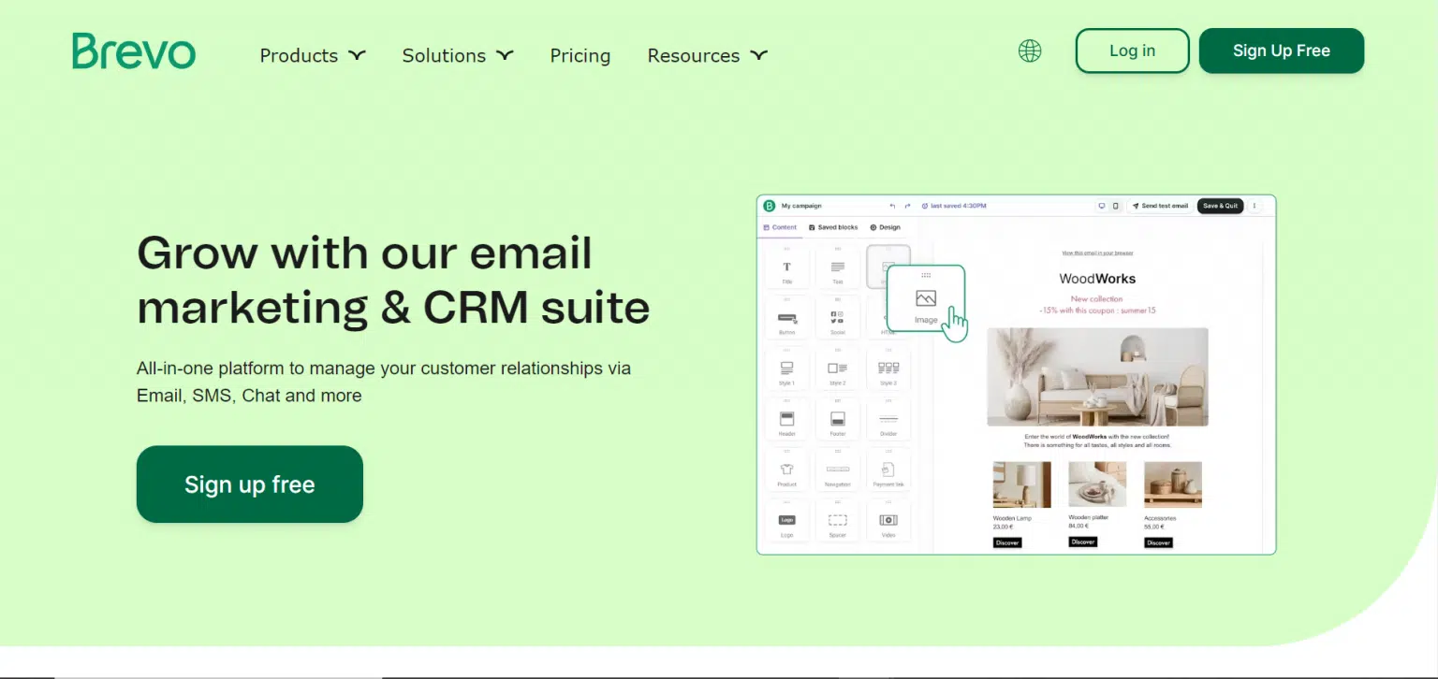Click the Product block t-shirt icon
The width and height of the screenshot is (1438, 679).
[786, 470]
